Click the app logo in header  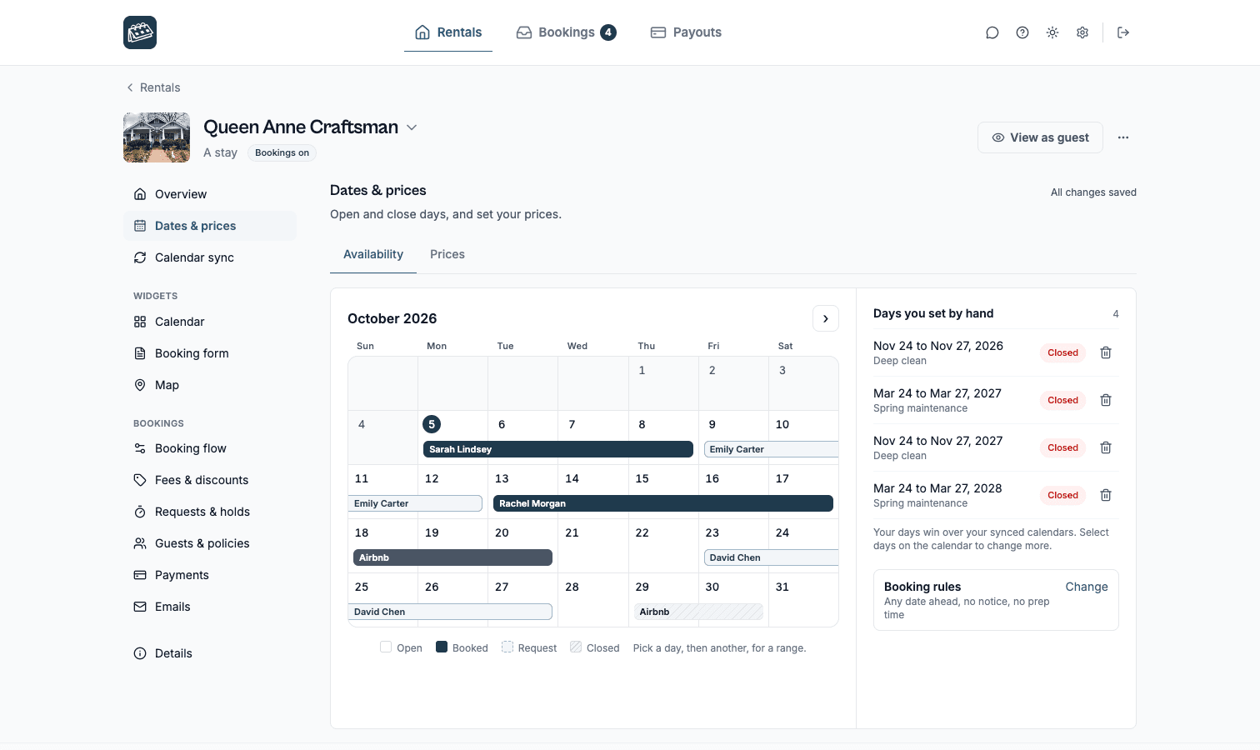140,32
